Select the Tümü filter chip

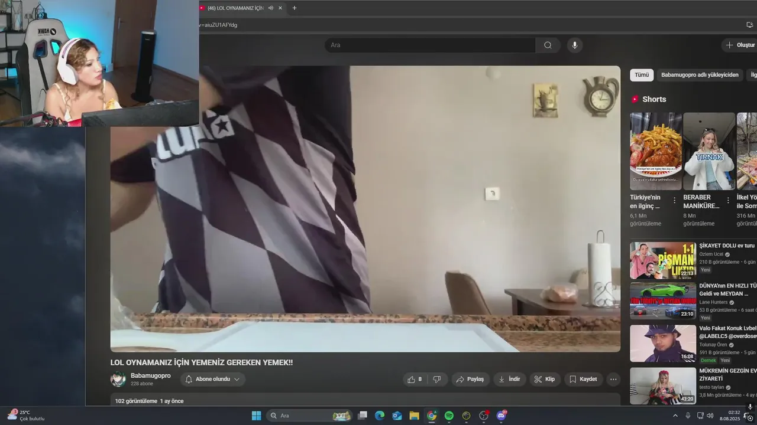tap(642, 75)
